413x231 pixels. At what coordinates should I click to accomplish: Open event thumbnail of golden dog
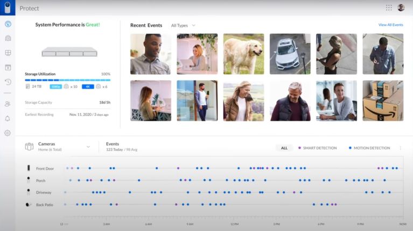tap(243, 54)
